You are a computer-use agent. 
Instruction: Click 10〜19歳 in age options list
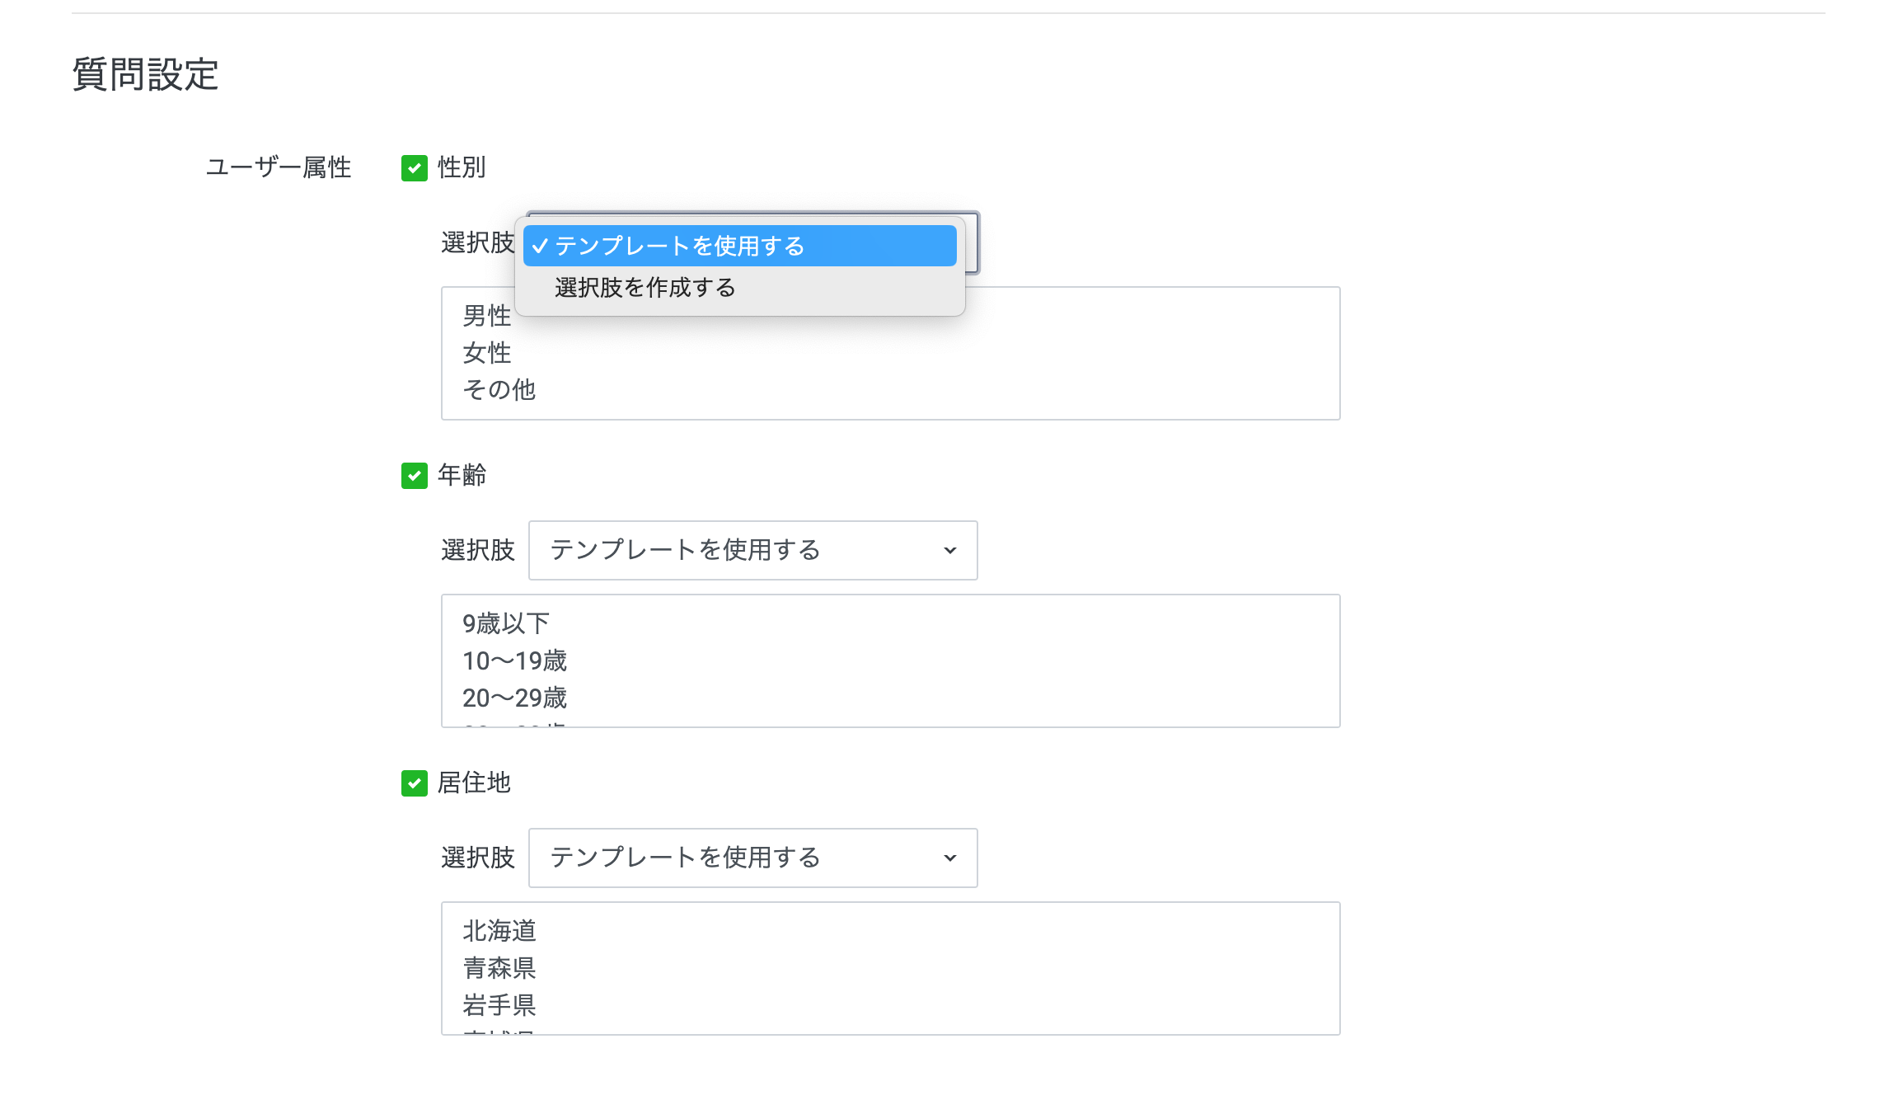click(514, 660)
